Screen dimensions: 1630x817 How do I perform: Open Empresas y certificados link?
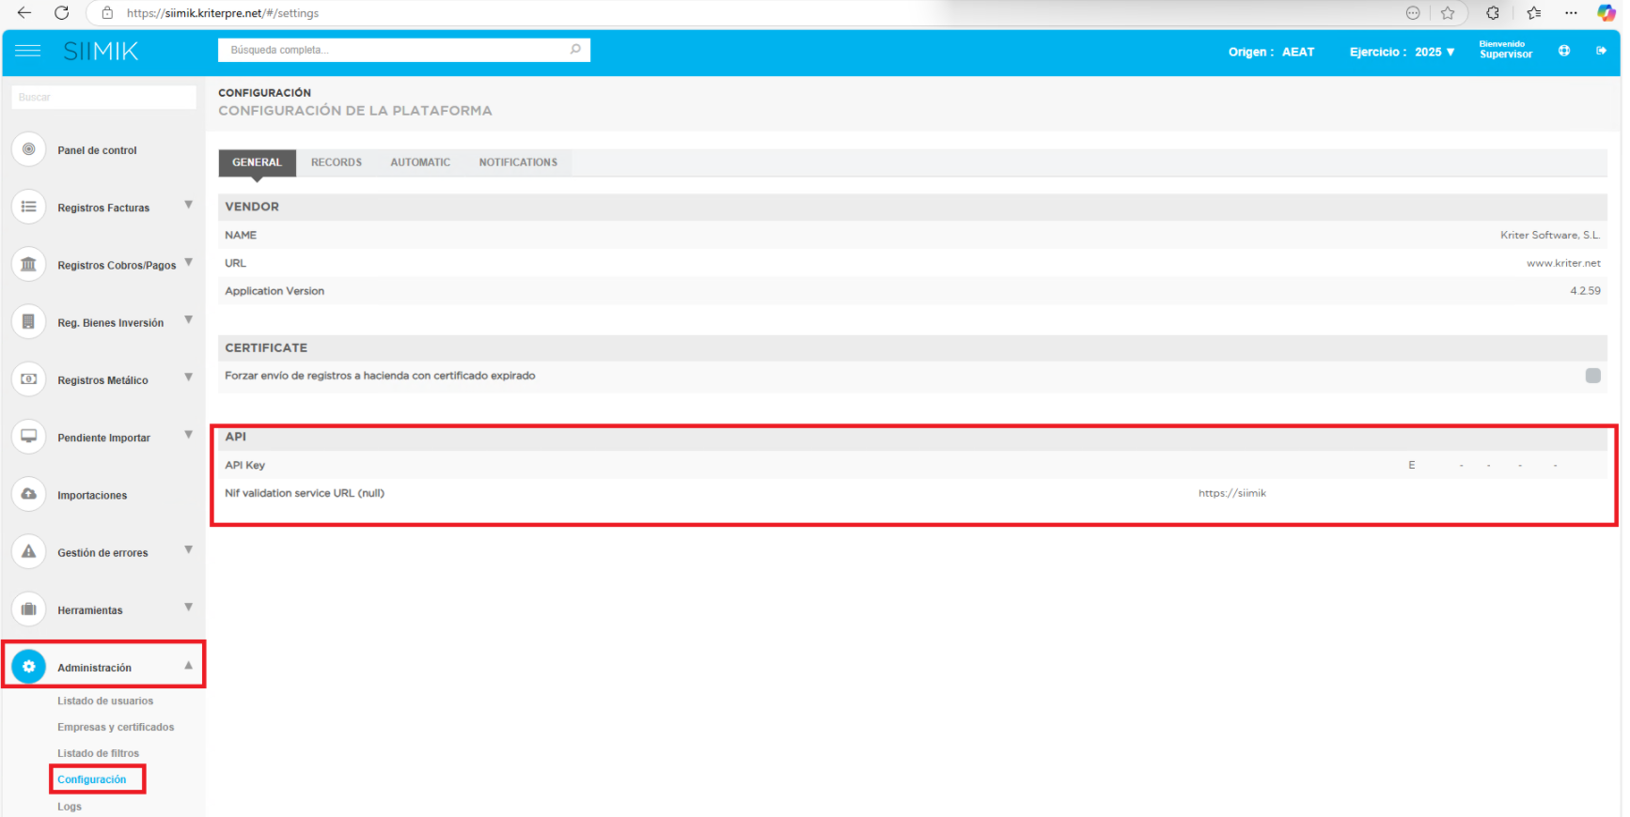(116, 727)
